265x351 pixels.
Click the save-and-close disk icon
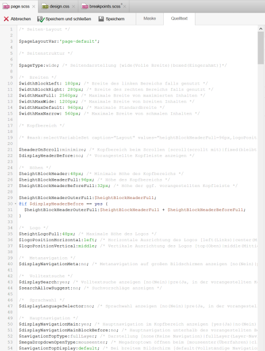point(41,19)
